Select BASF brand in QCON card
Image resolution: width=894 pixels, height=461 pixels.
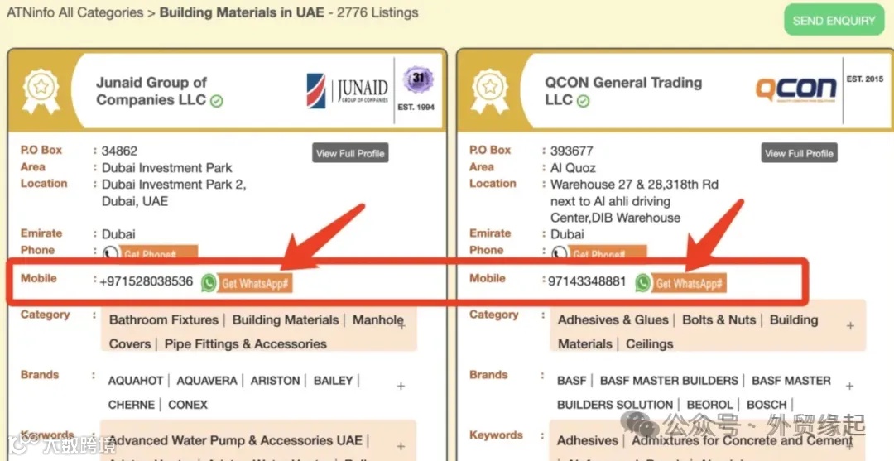click(x=572, y=381)
